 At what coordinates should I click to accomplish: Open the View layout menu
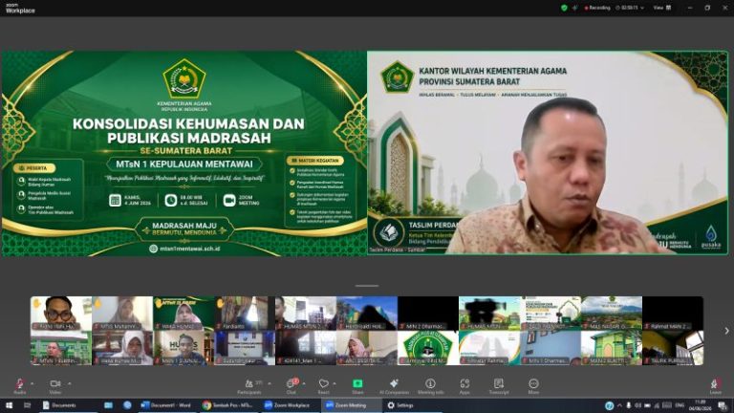pos(662,8)
